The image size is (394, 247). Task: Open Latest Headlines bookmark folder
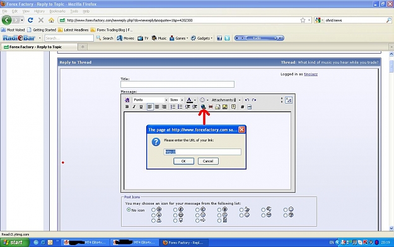point(73,30)
